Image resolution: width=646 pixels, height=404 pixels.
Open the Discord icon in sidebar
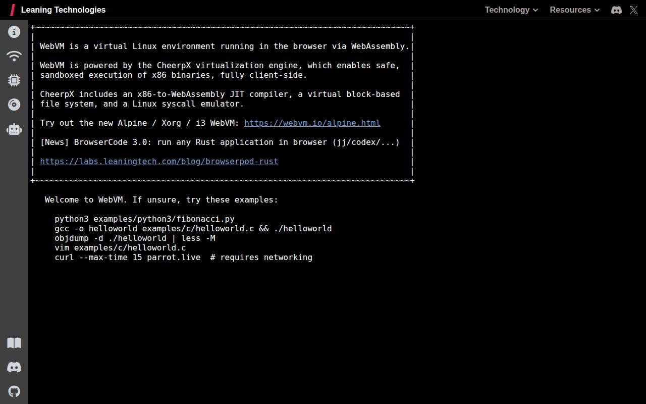pyautogui.click(x=14, y=367)
